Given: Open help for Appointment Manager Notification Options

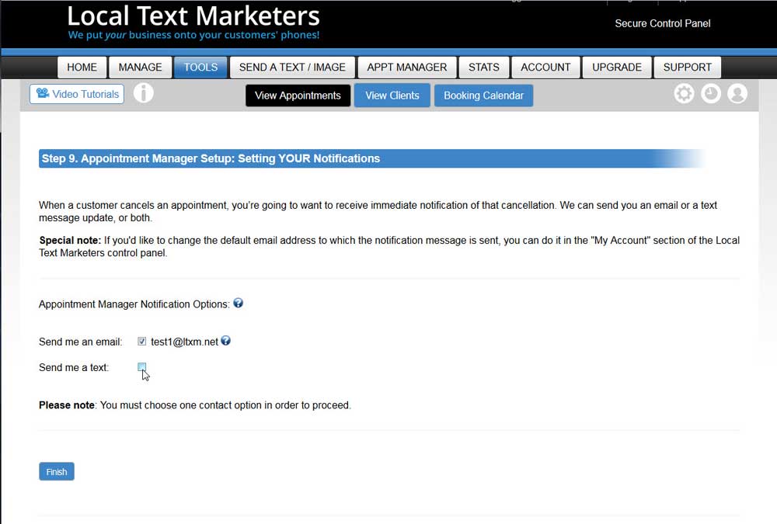Looking at the screenshot, I should [238, 303].
